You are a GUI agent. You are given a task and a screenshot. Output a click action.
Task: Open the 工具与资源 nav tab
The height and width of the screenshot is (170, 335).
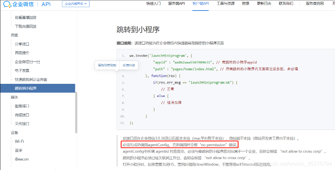[x=225, y=4]
